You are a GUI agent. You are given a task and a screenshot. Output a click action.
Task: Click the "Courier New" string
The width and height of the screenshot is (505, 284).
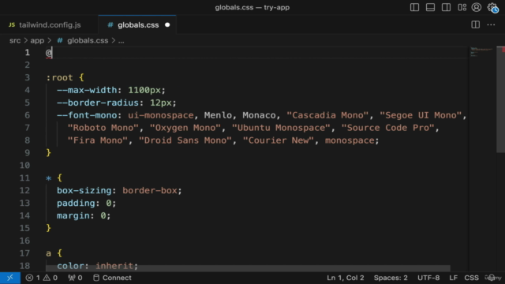pyautogui.click(x=279, y=140)
